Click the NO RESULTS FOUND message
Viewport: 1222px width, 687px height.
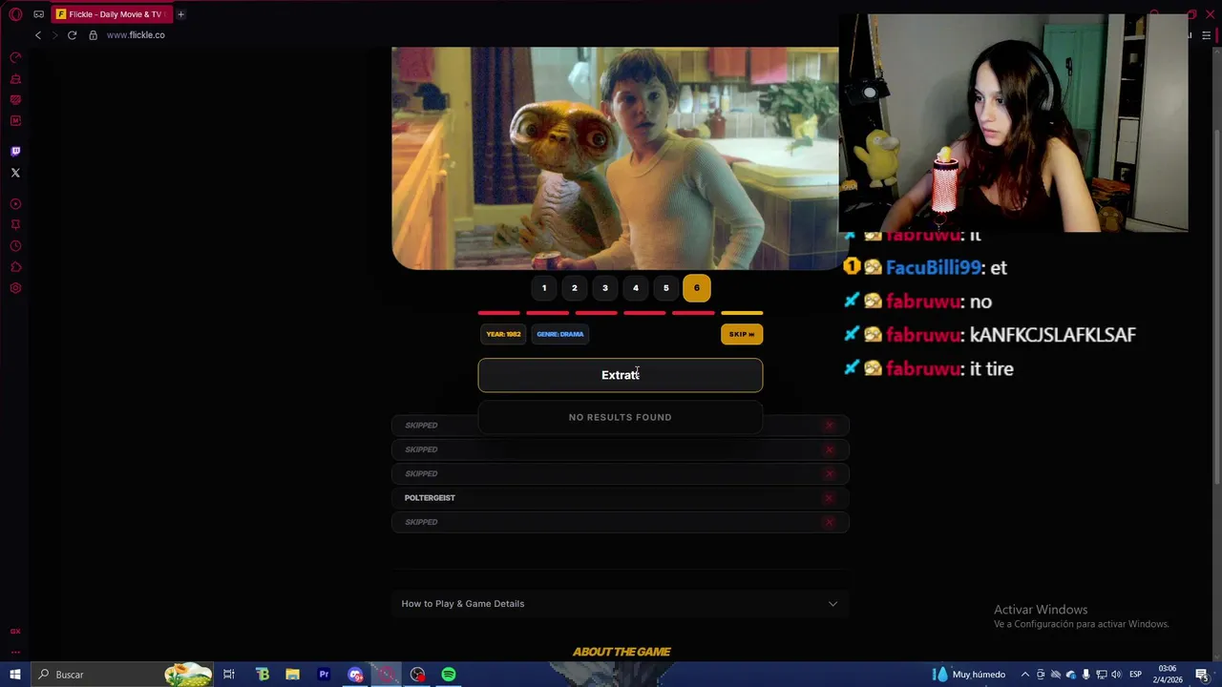click(621, 417)
